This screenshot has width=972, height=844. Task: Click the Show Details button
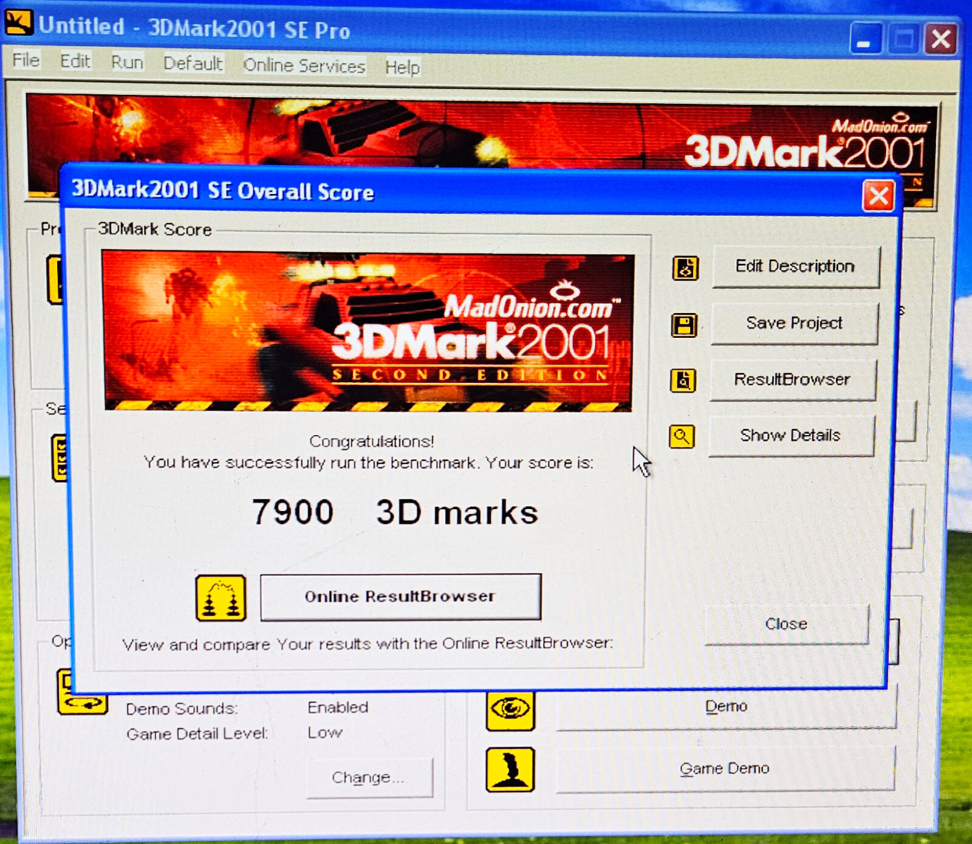pos(791,436)
